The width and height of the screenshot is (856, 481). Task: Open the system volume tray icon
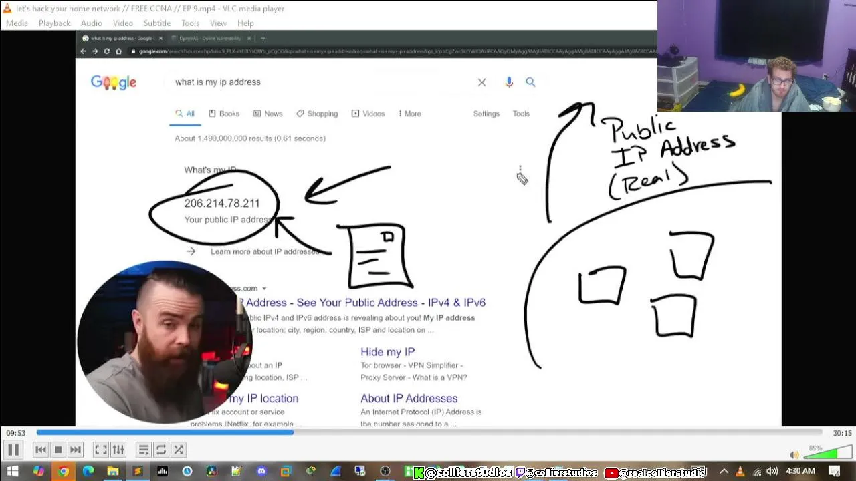[x=772, y=472]
